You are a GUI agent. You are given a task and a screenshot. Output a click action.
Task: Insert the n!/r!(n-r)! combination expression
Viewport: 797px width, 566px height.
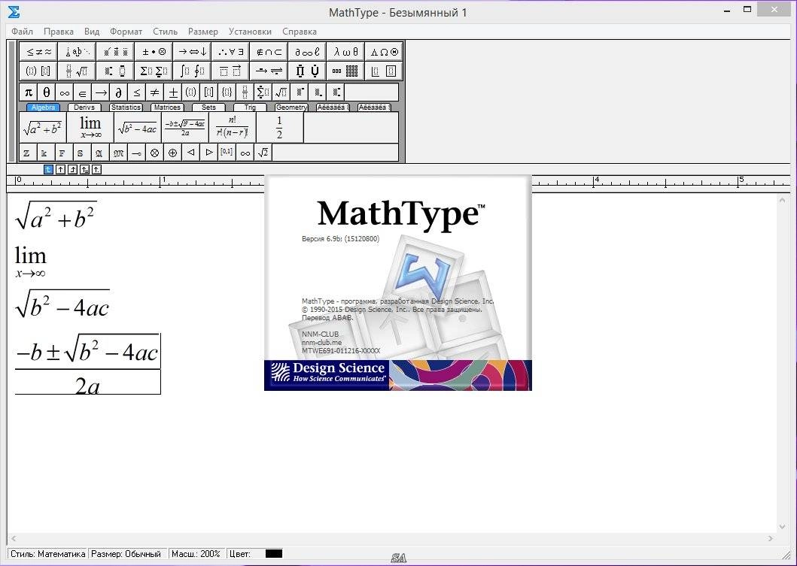click(x=233, y=128)
